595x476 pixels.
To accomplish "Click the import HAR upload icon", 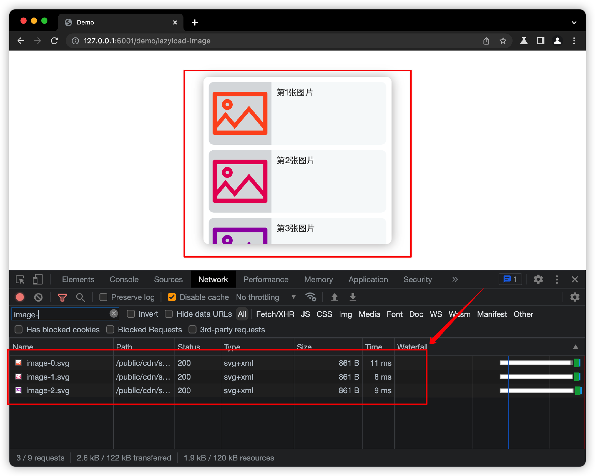I will 334,297.
